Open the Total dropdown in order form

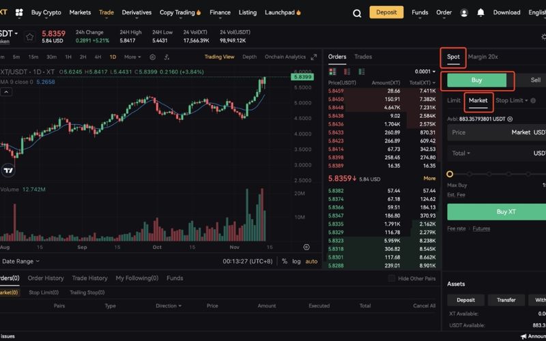(x=461, y=153)
